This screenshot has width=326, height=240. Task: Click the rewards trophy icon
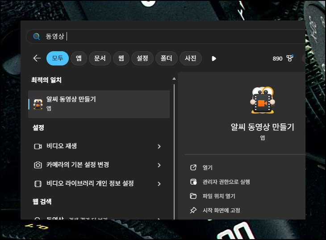pyautogui.click(x=290, y=58)
